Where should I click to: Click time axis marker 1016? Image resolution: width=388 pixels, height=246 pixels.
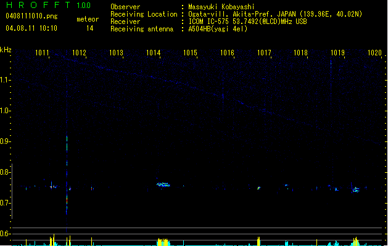point(227,53)
